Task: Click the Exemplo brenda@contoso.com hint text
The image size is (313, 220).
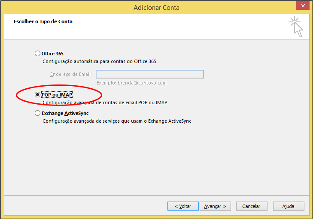Action: click(131, 83)
